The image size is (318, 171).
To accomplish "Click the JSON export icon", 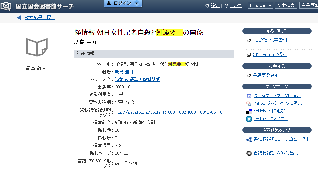I will click(249, 153).
